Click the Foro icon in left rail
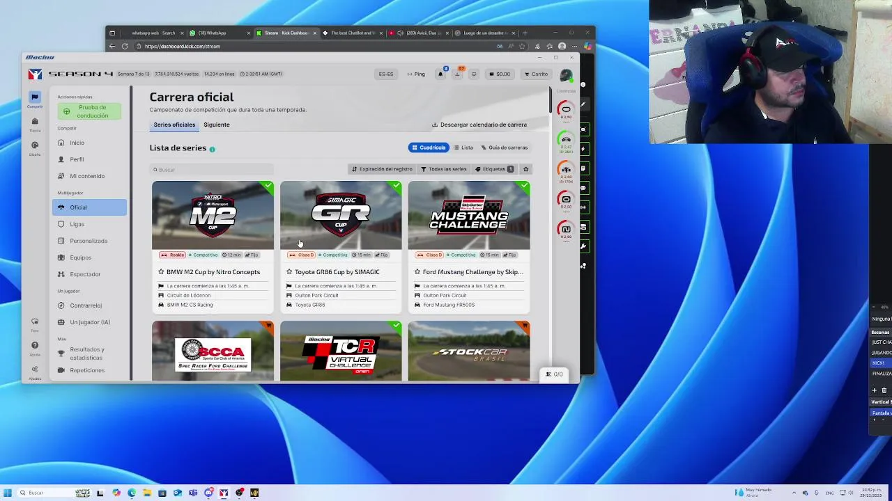 coord(34,322)
